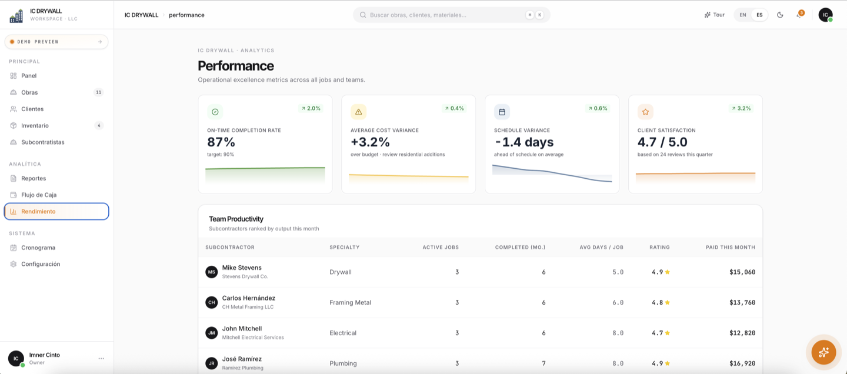Open Imner Cinto user options ellipsis

[x=101, y=358]
